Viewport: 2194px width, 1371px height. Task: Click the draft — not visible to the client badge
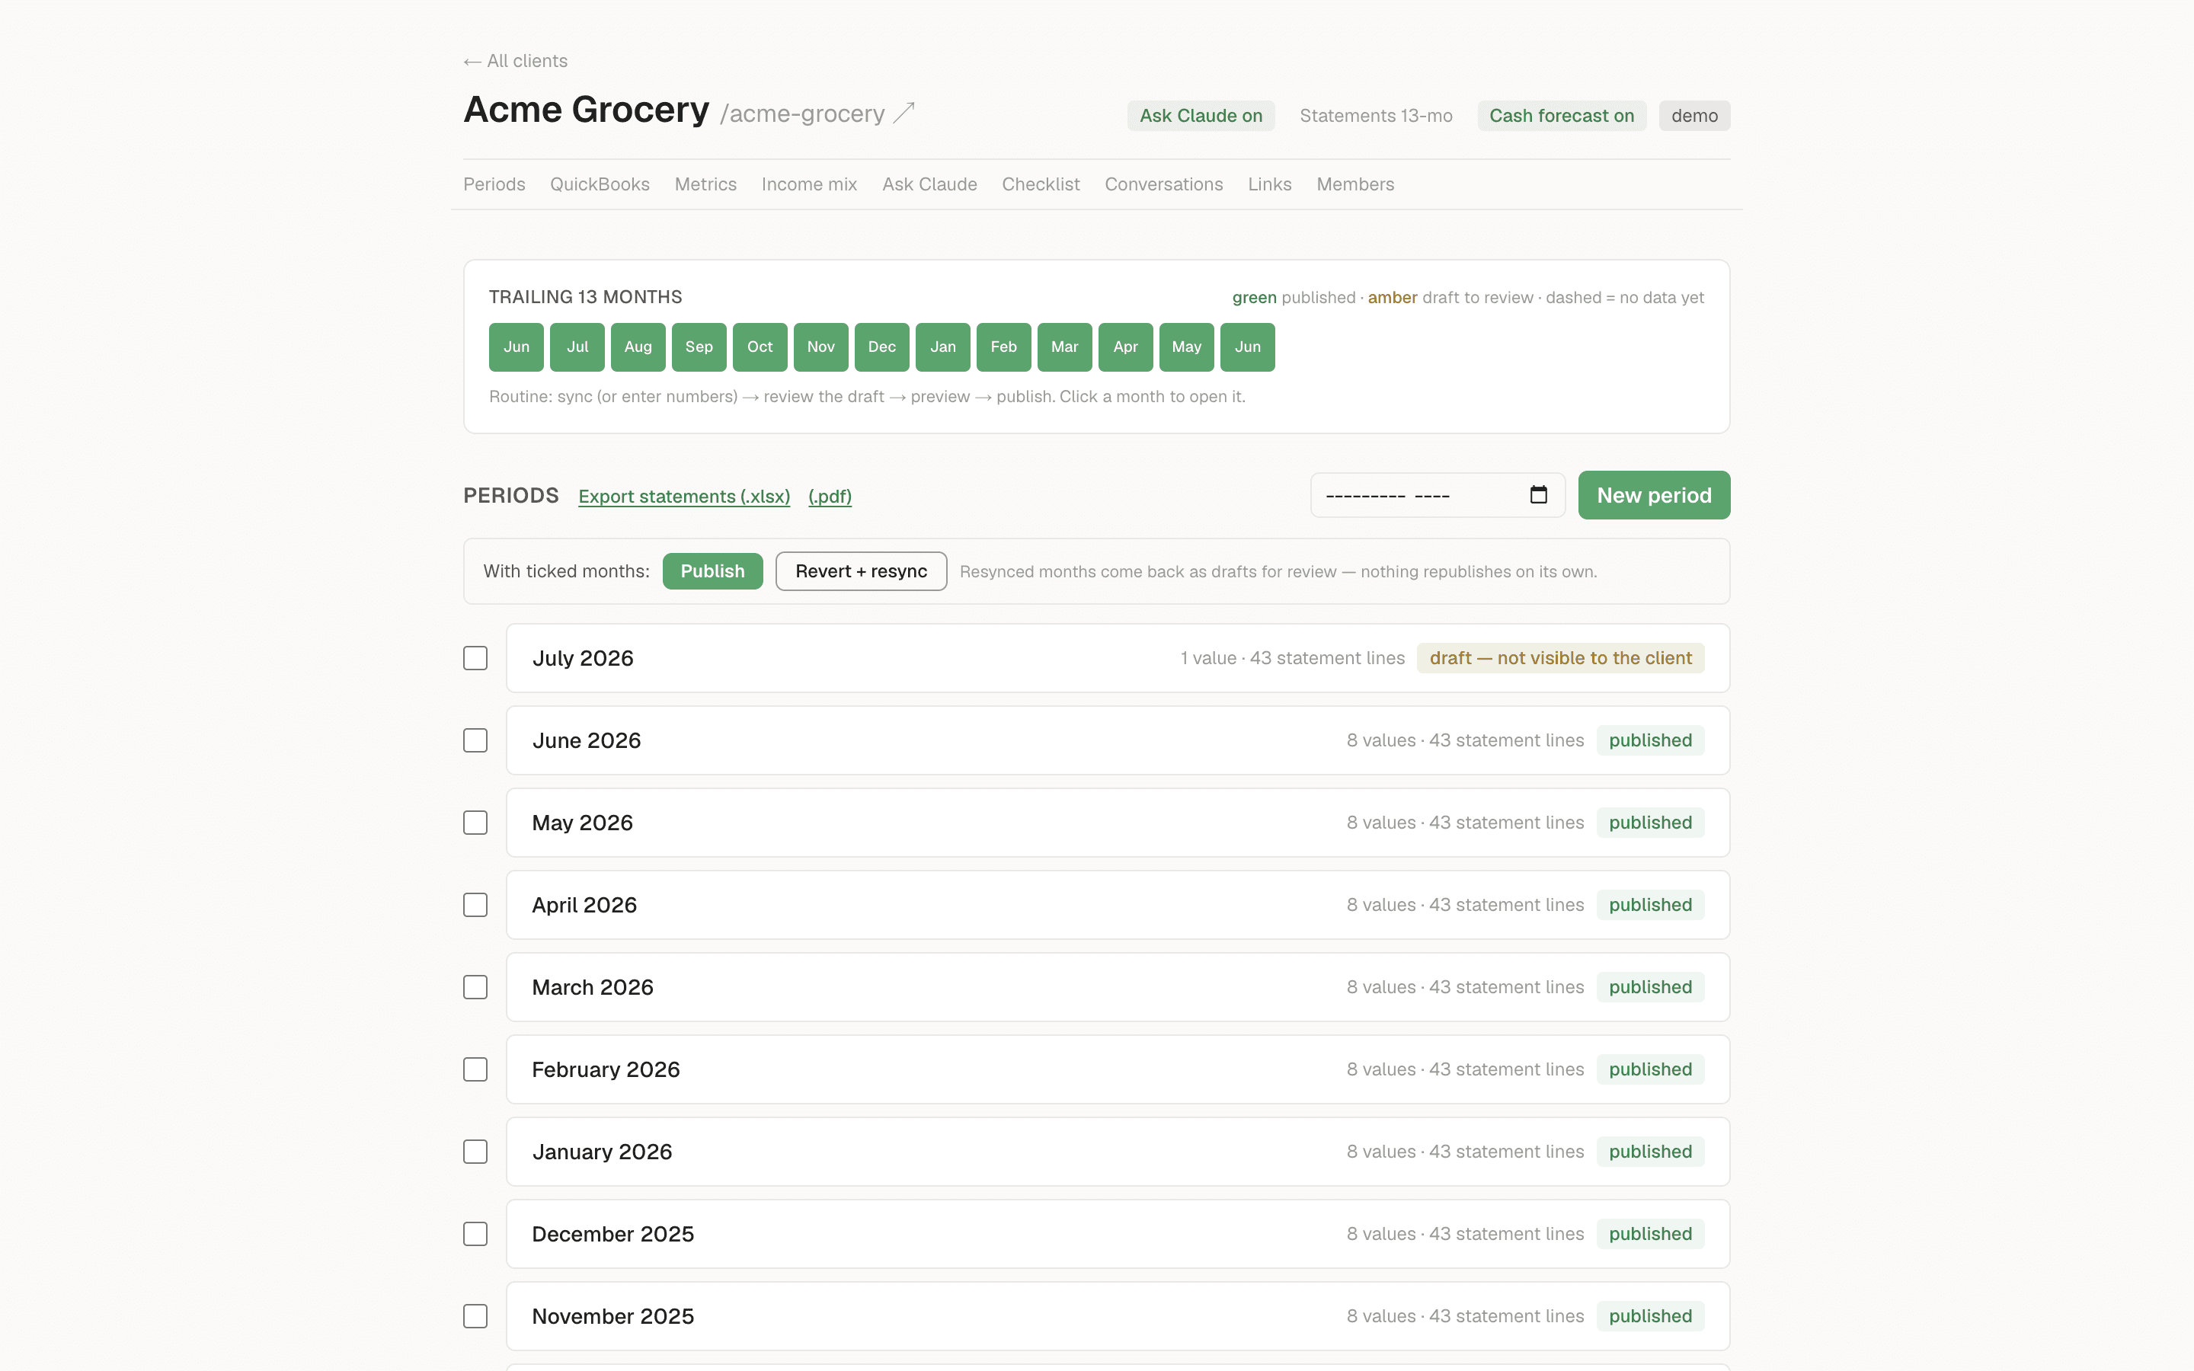[1560, 658]
